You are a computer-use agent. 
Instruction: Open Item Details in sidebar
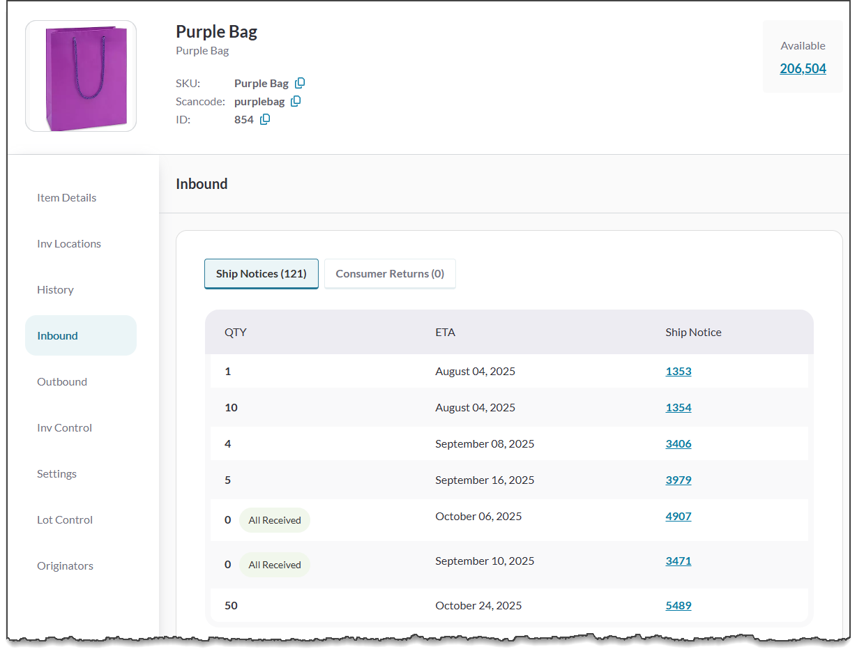coord(67,197)
